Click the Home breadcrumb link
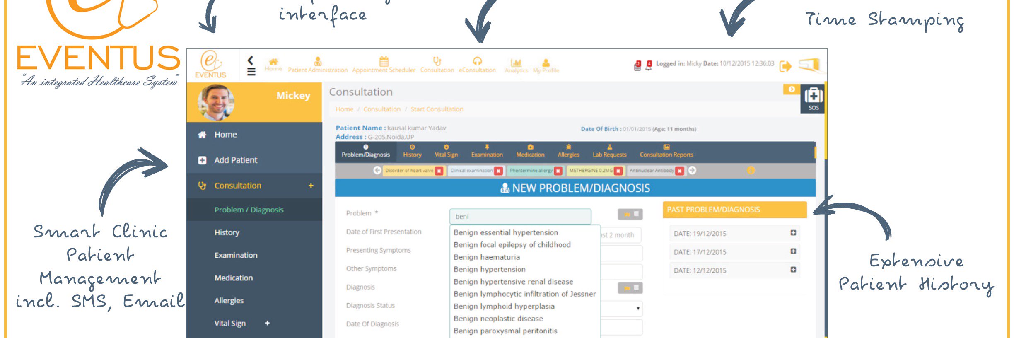1014x338 pixels. click(x=344, y=109)
